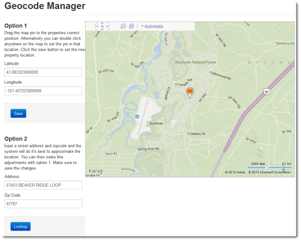Open the Automatic map style dropdown
The image size is (301, 241).
(x=153, y=27)
